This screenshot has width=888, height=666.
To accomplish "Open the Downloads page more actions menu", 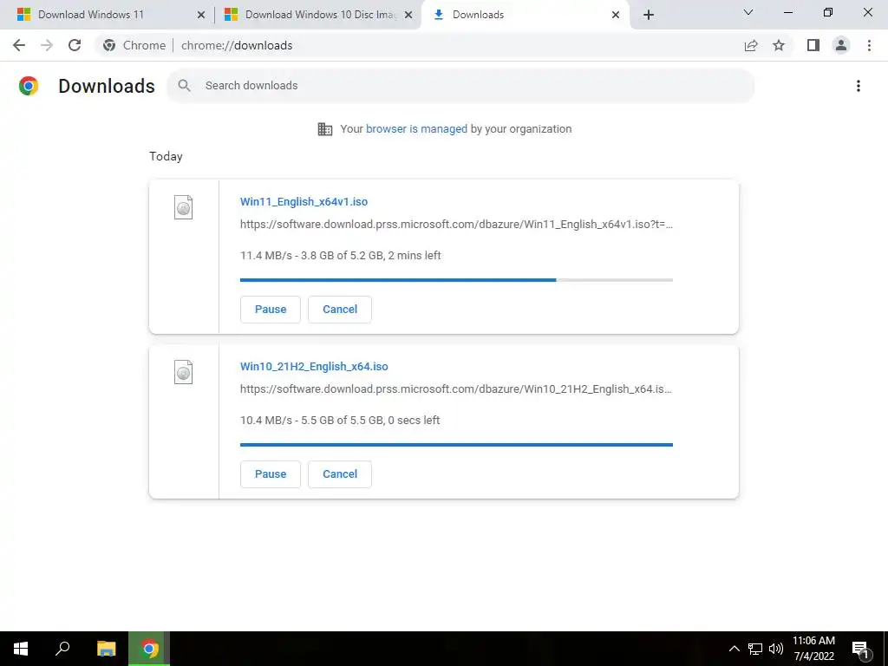I will pyautogui.click(x=859, y=86).
